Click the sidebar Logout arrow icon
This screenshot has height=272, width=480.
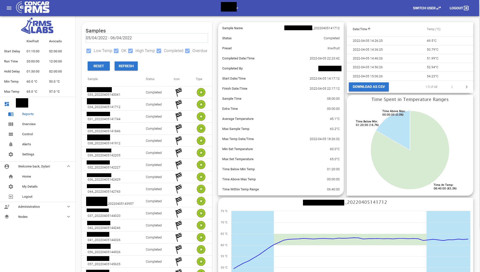[11, 197]
